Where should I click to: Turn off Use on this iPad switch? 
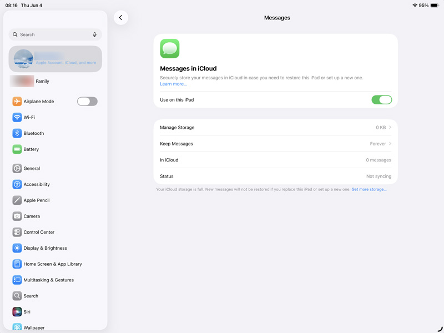pos(382,100)
